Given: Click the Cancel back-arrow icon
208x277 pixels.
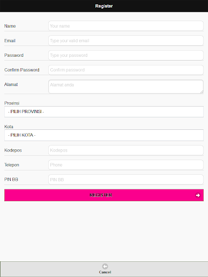Looking at the screenshot, I should (105, 266).
